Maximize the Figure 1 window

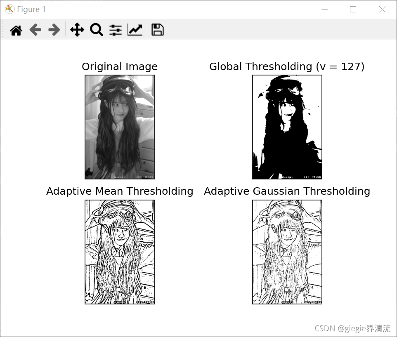point(353,9)
